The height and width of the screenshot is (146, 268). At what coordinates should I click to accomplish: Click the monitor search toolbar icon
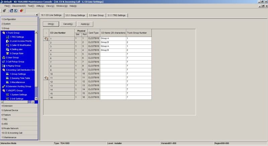(x=16, y=11)
